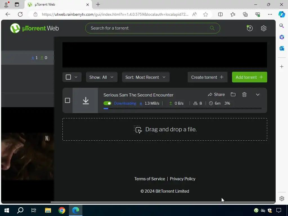Click the site info lock icon

(35, 14)
